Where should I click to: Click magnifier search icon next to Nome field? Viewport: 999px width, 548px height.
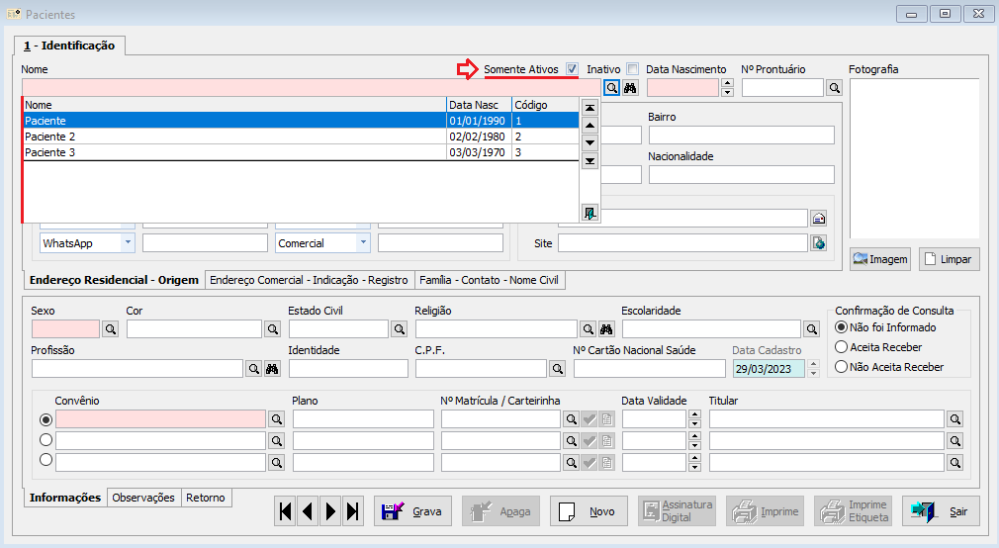611,88
